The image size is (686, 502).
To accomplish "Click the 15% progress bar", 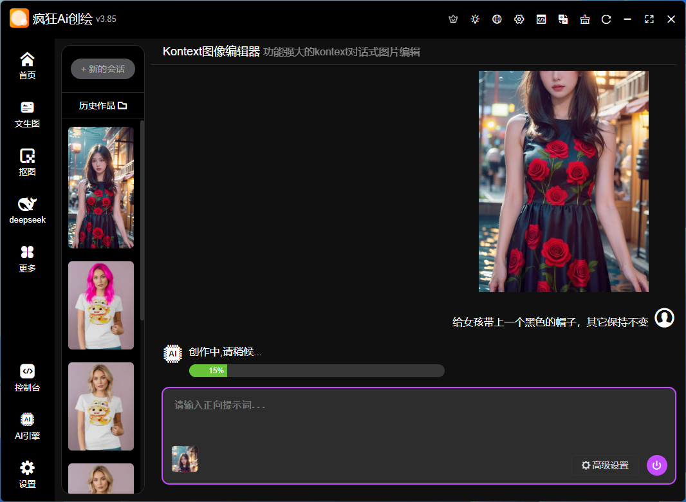I will tap(317, 371).
